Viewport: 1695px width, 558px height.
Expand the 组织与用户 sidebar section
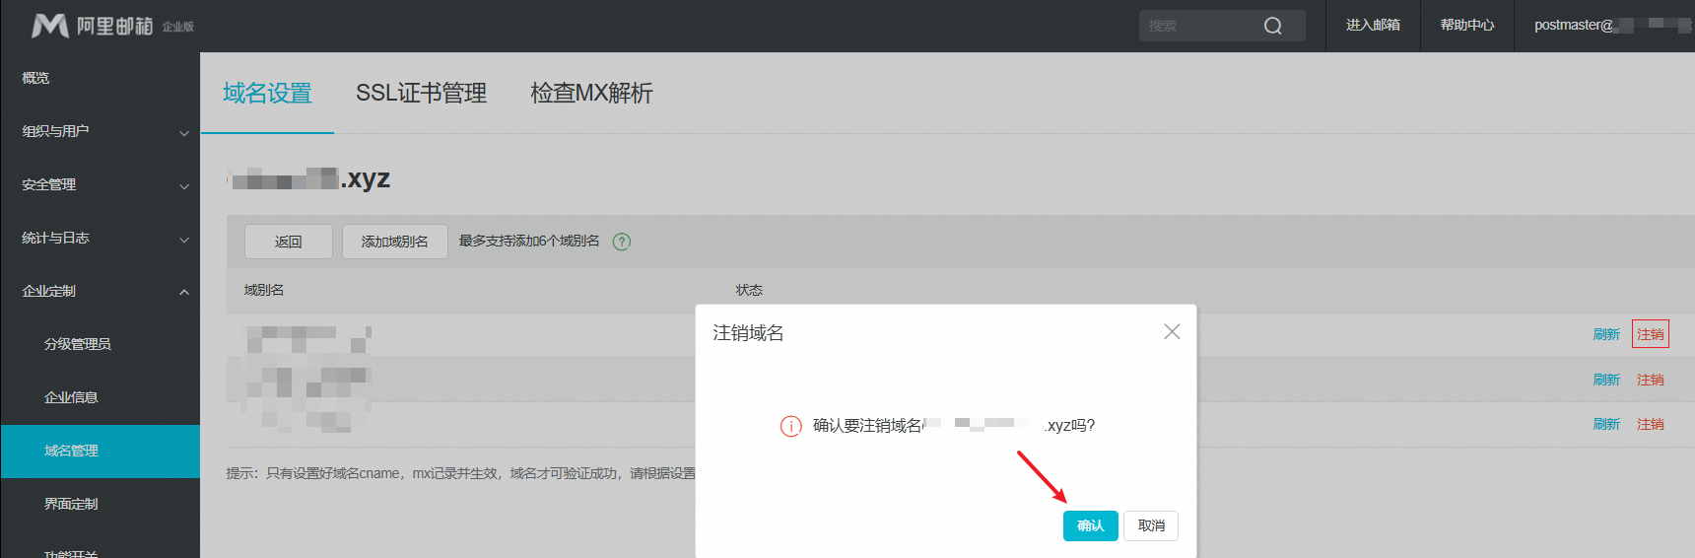100,132
